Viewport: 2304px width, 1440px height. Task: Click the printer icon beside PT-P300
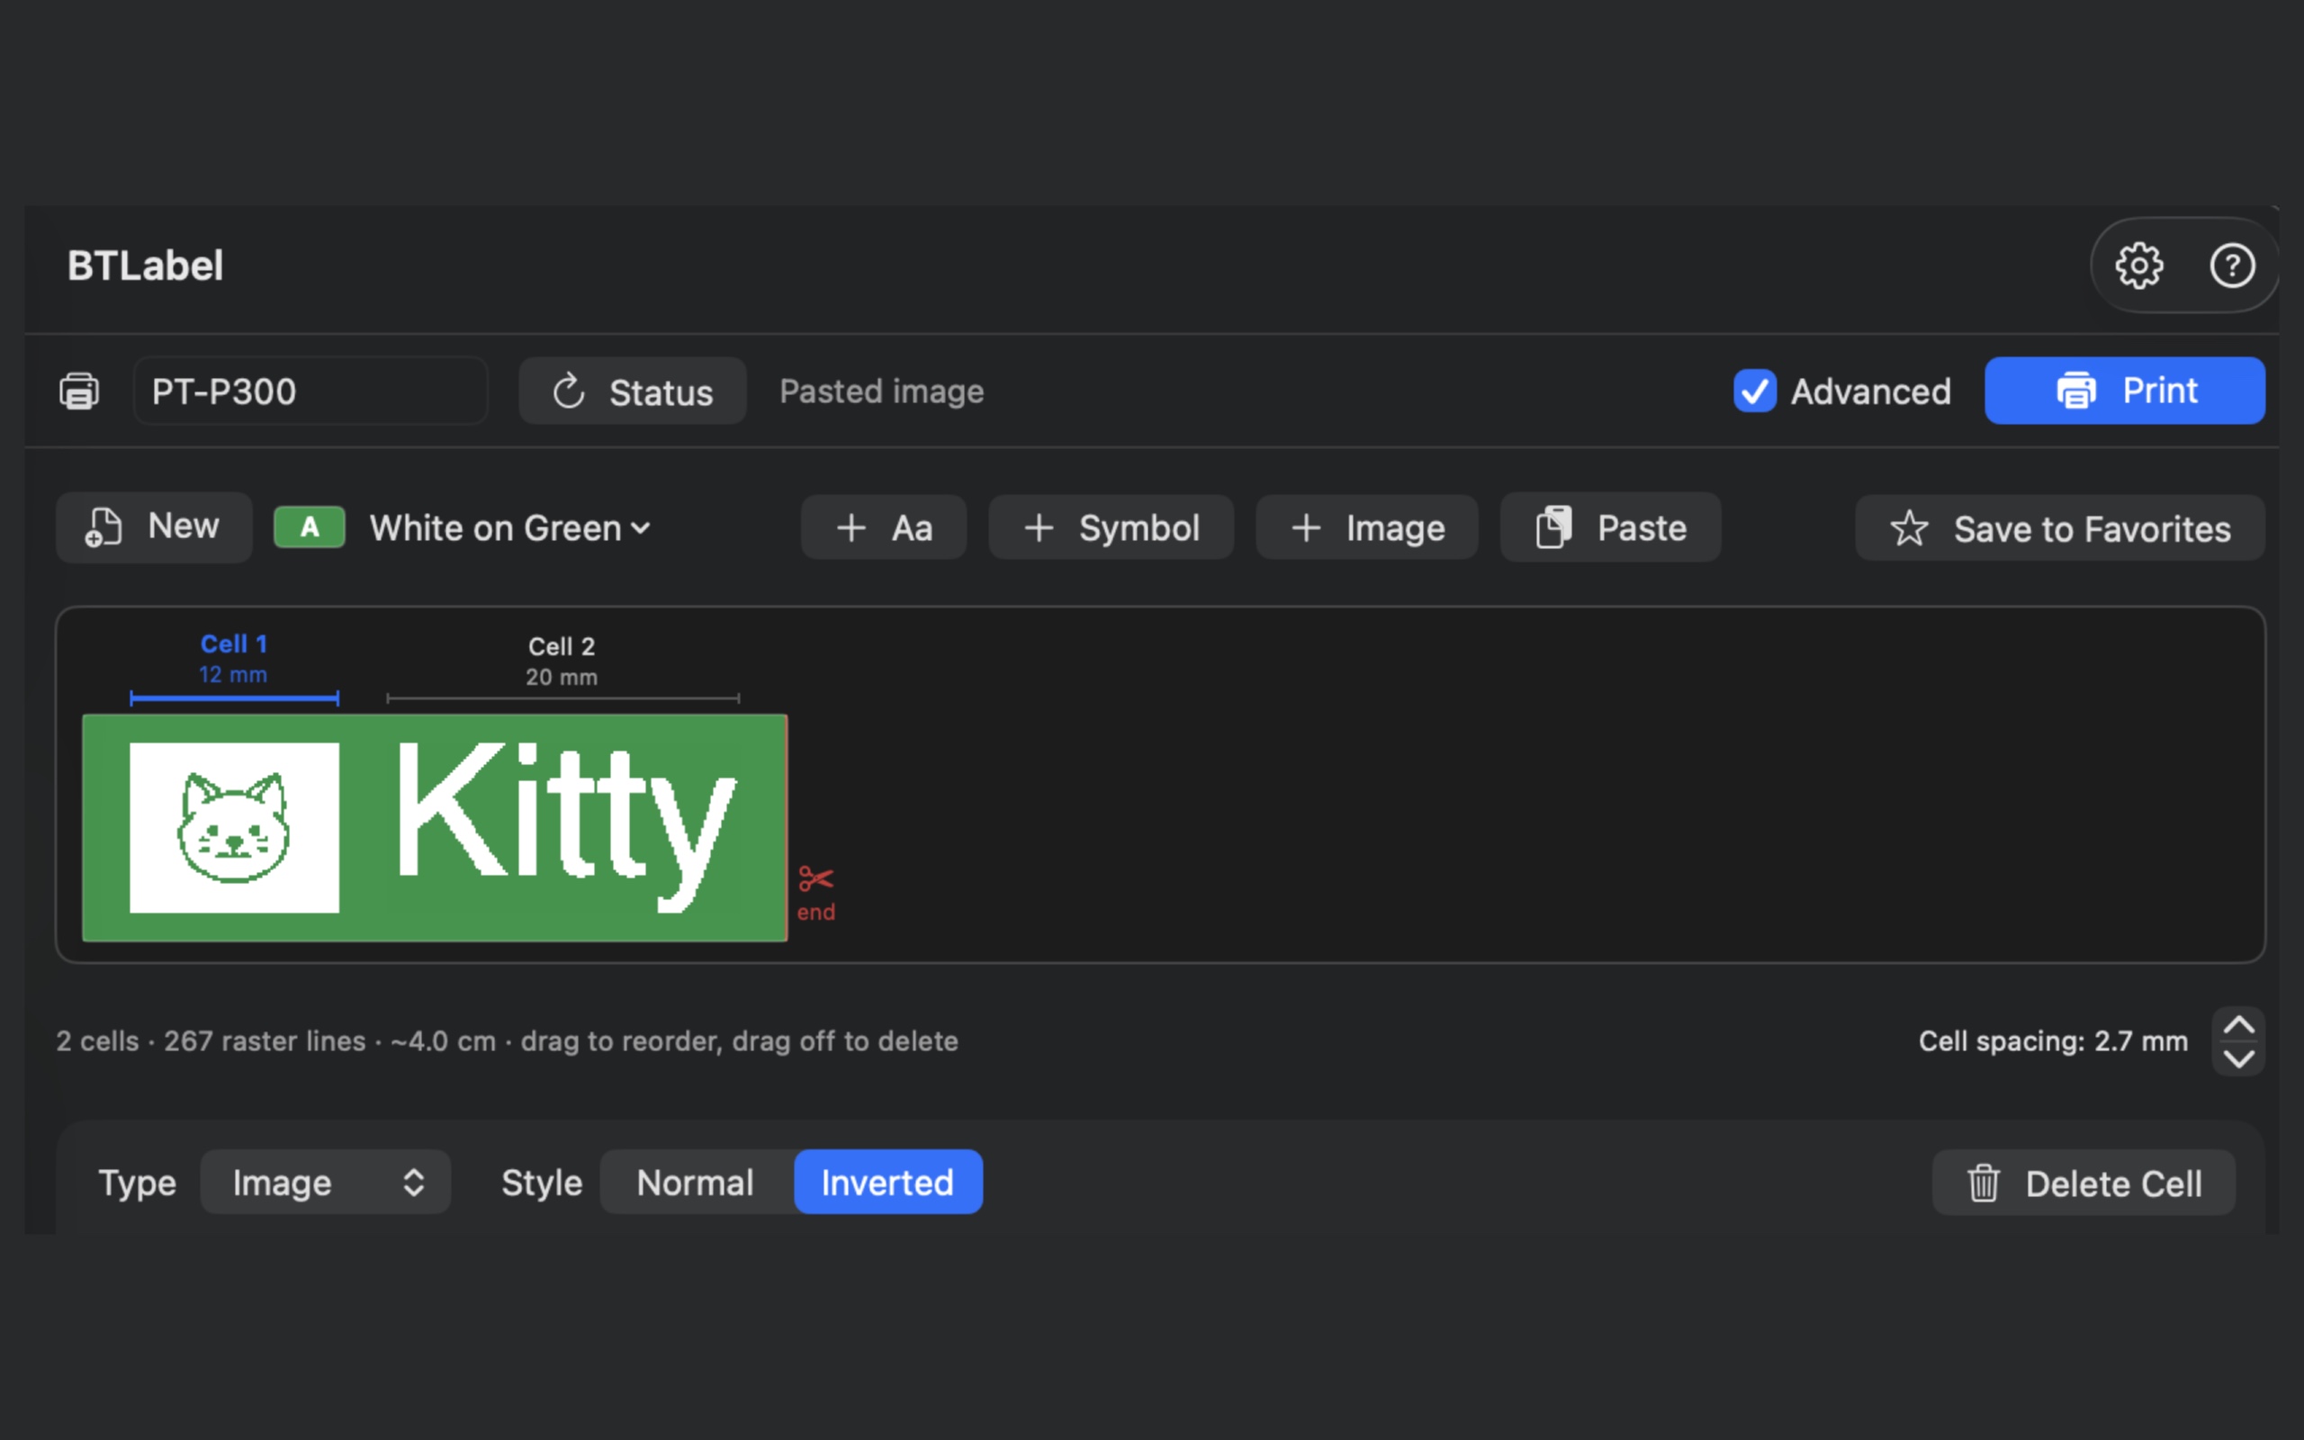[79, 391]
